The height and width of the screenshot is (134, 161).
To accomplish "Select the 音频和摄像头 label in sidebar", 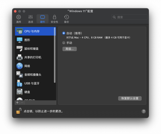I will tap(33, 75).
